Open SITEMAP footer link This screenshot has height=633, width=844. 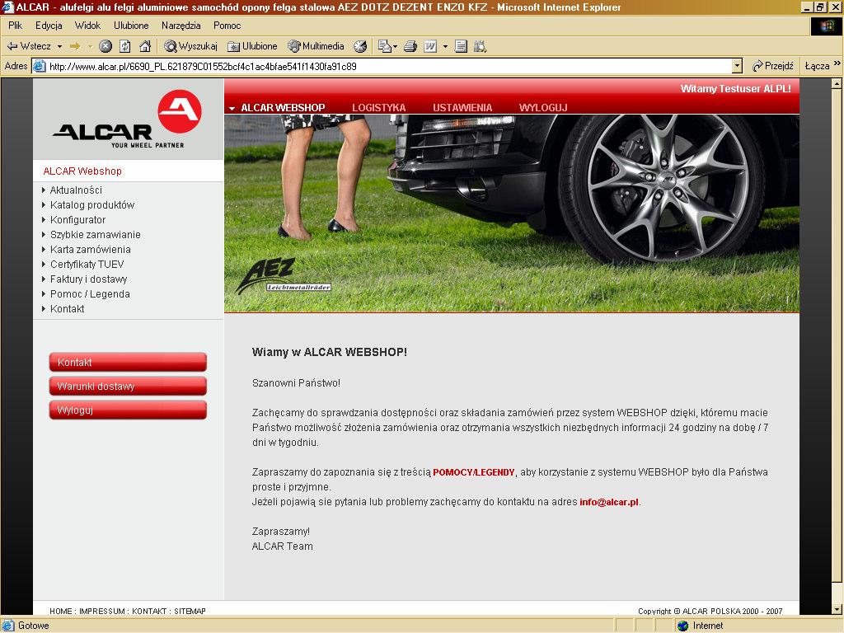tap(190, 611)
